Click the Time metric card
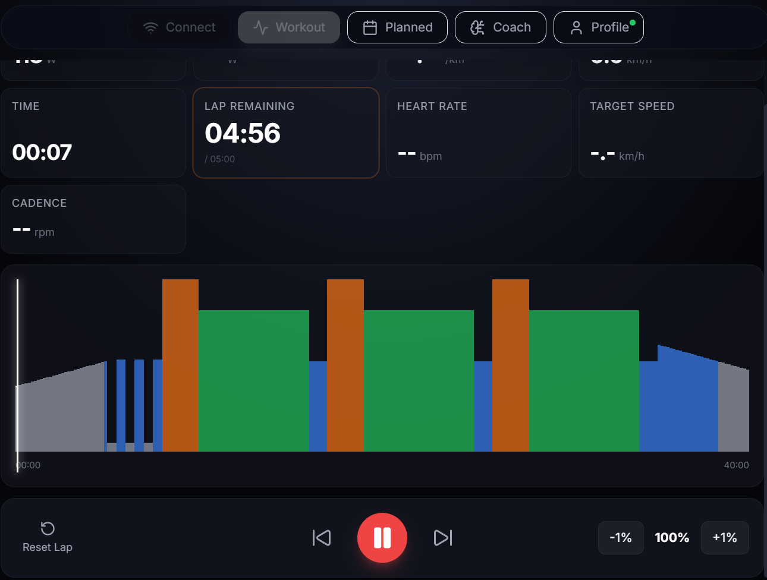This screenshot has width=767, height=580. (93, 133)
